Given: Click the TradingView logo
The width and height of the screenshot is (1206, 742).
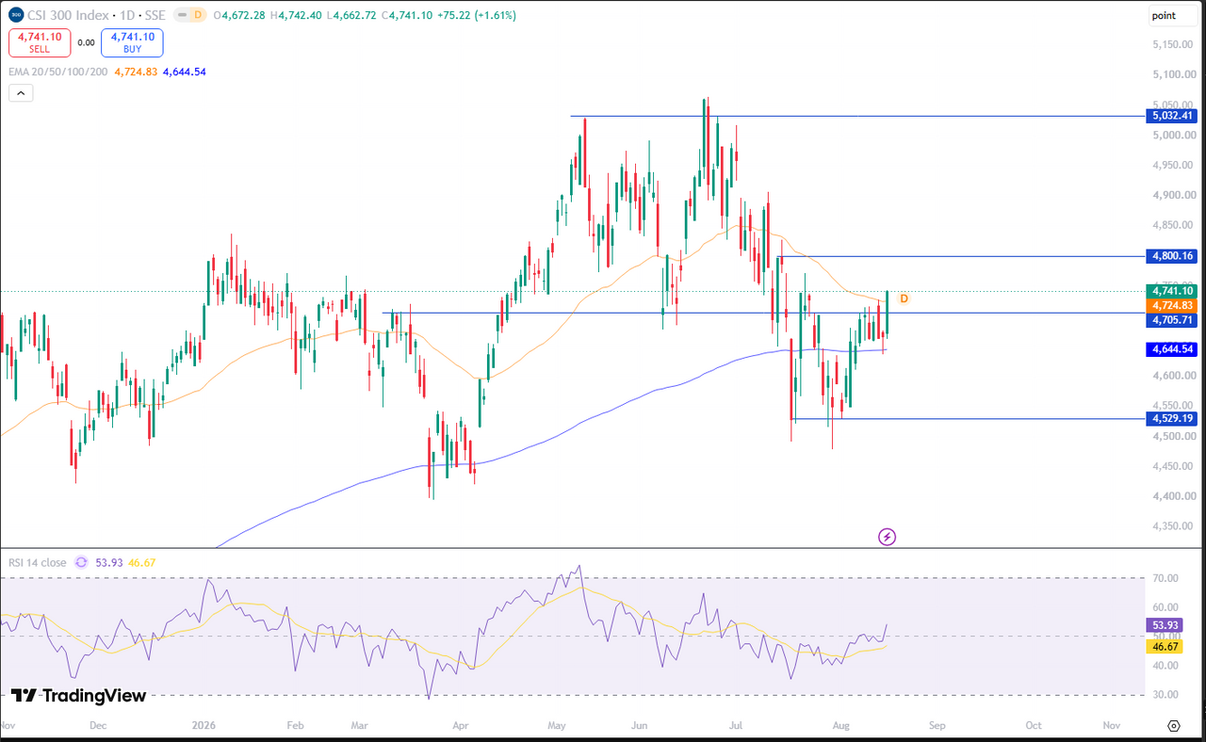Looking at the screenshot, I should tap(78, 696).
